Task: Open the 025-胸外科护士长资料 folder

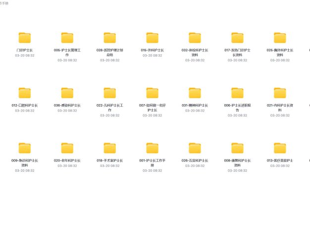Action: tap(280, 38)
